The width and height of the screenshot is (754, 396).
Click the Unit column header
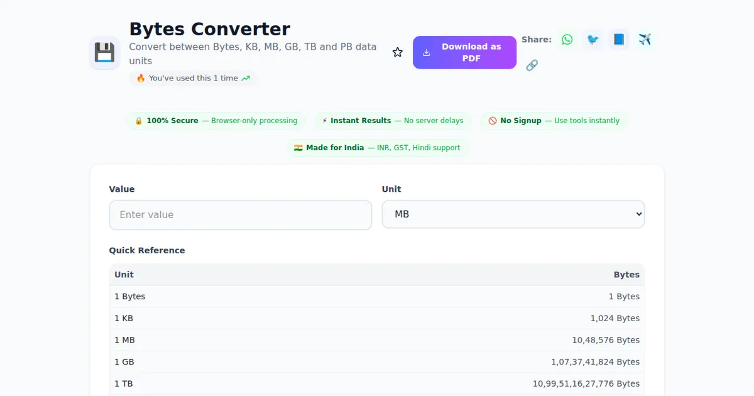point(124,275)
